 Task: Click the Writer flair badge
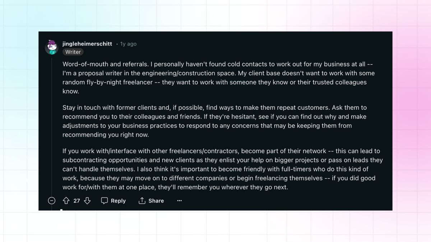[73, 52]
